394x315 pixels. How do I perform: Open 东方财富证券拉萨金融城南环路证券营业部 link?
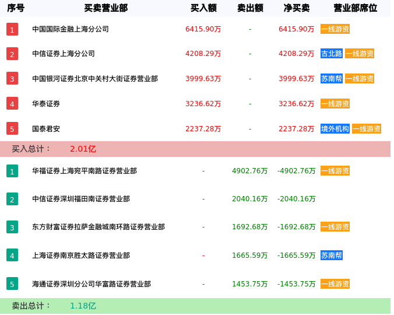tap(98, 227)
